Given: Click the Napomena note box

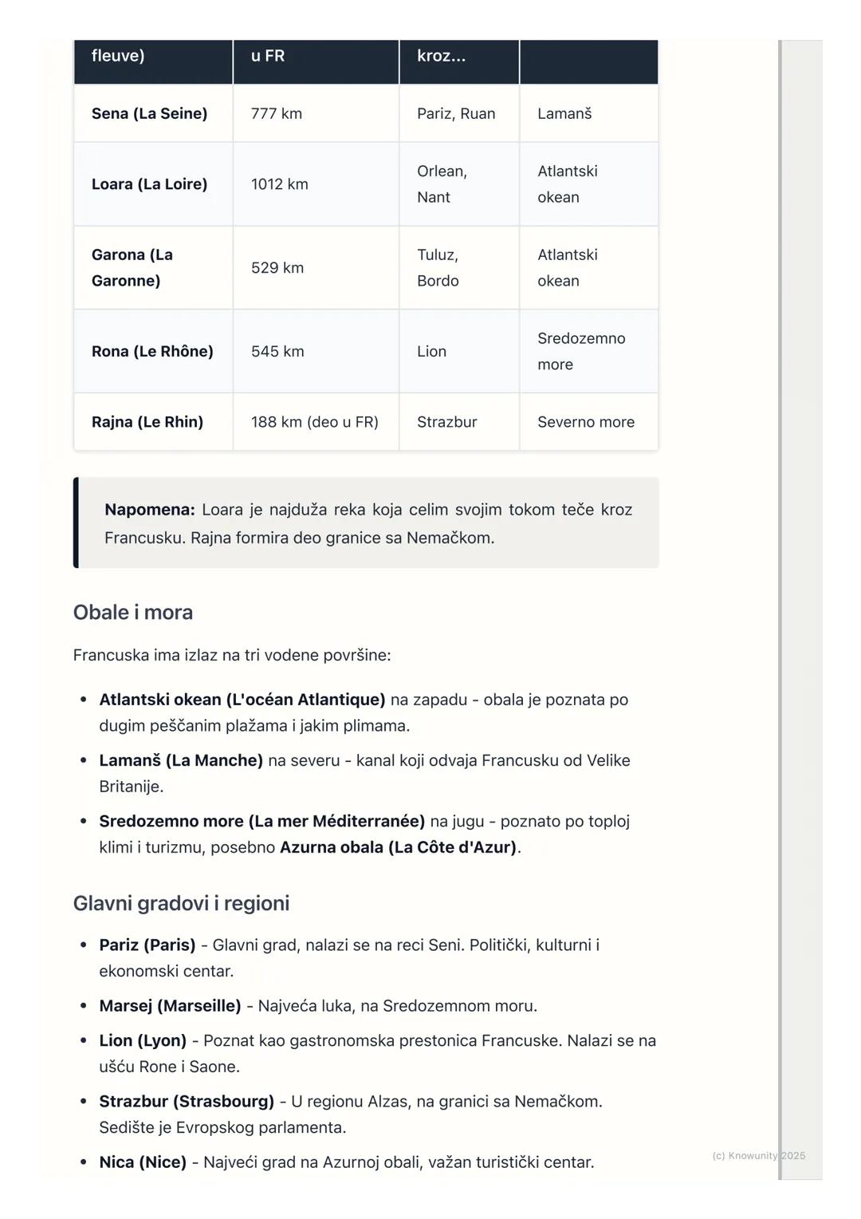Looking at the screenshot, I should point(368,523).
